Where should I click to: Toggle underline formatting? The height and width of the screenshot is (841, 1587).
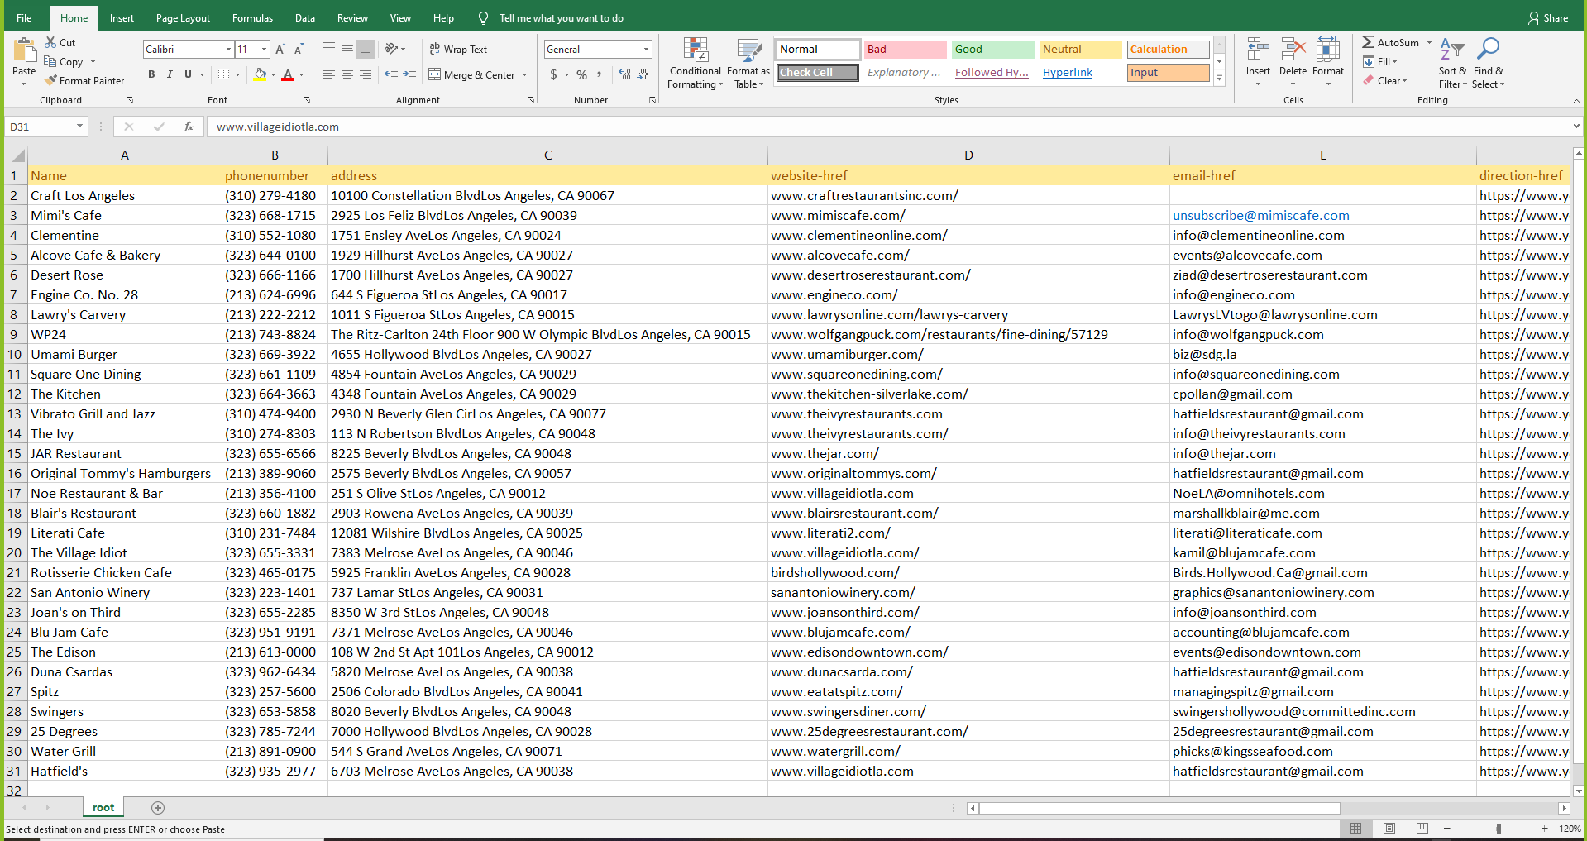pyautogui.click(x=187, y=74)
